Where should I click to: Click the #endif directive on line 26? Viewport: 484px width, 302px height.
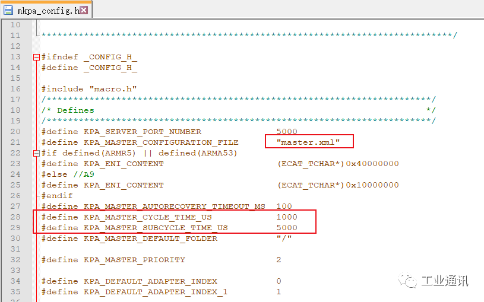[x=57, y=196]
